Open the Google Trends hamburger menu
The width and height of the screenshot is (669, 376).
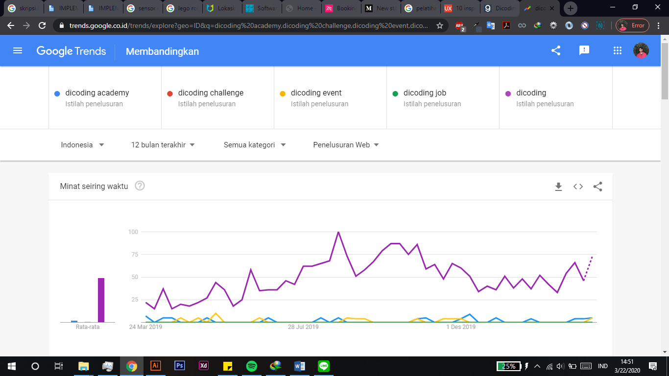[x=18, y=50]
